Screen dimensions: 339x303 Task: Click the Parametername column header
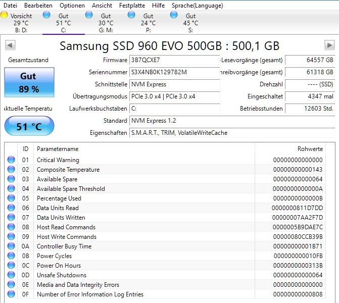144,148
